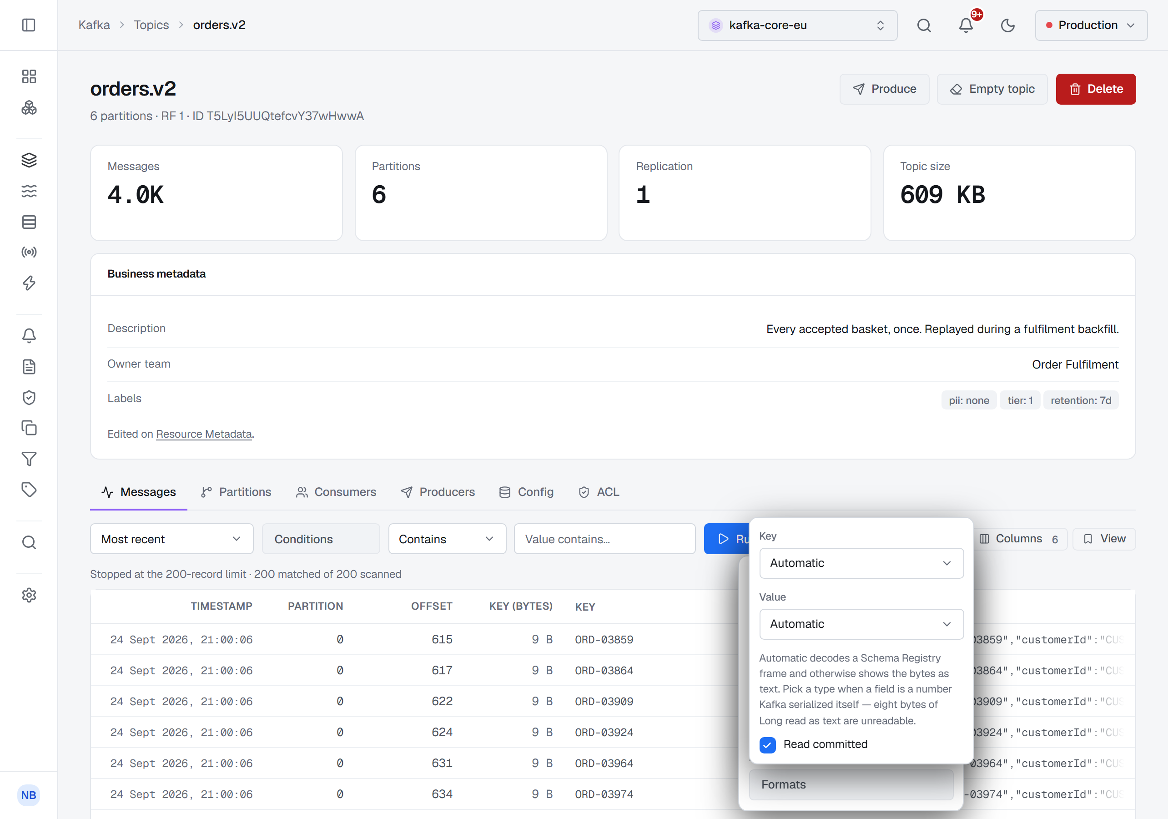The width and height of the screenshot is (1168, 819).
Task: Open the Most recent dropdown
Action: [x=171, y=539]
